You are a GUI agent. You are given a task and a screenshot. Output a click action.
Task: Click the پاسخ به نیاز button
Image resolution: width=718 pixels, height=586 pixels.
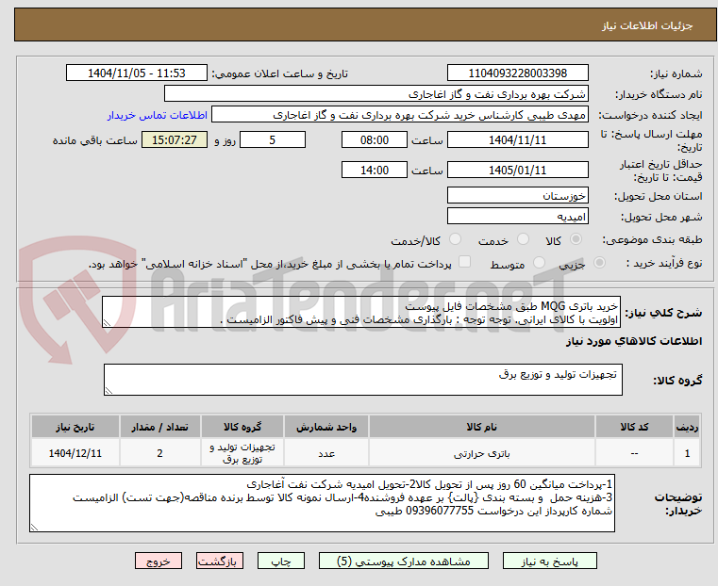click(549, 561)
